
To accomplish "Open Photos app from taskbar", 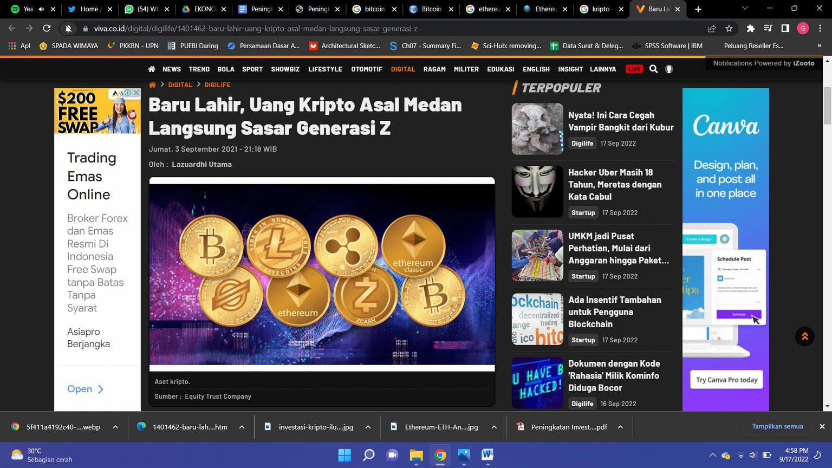I will pos(464,455).
